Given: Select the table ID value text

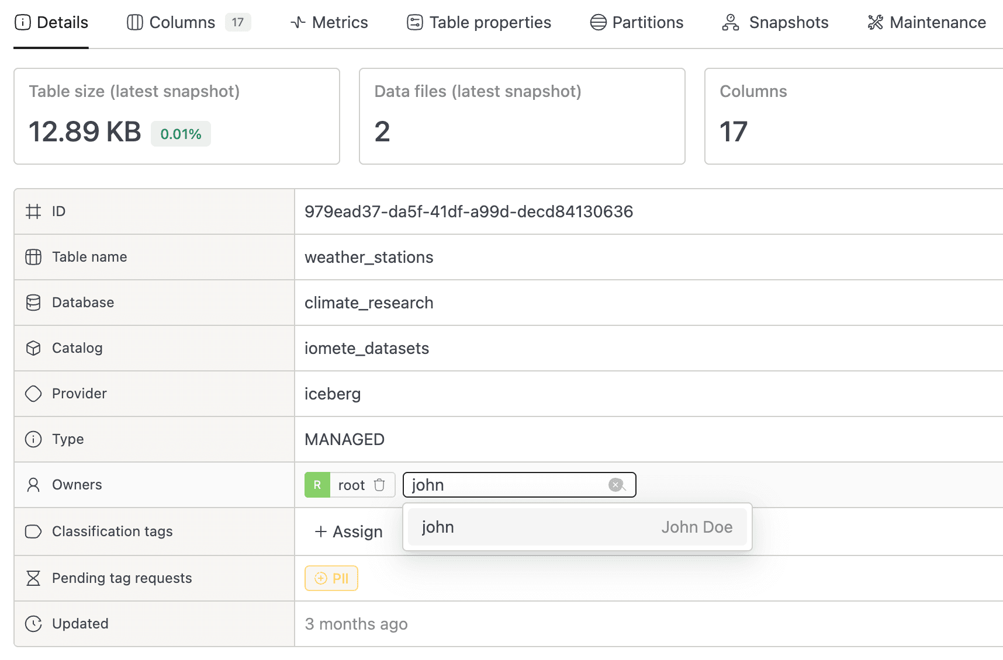Looking at the screenshot, I should 468,211.
